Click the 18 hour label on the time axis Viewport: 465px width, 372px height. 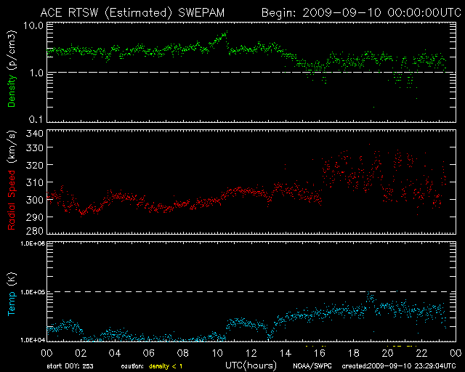[x=354, y=353]
